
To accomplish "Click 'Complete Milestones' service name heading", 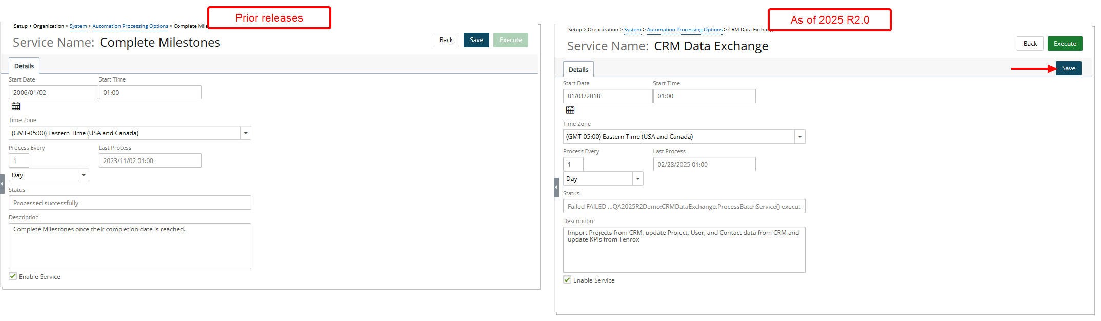I will 160,43.
